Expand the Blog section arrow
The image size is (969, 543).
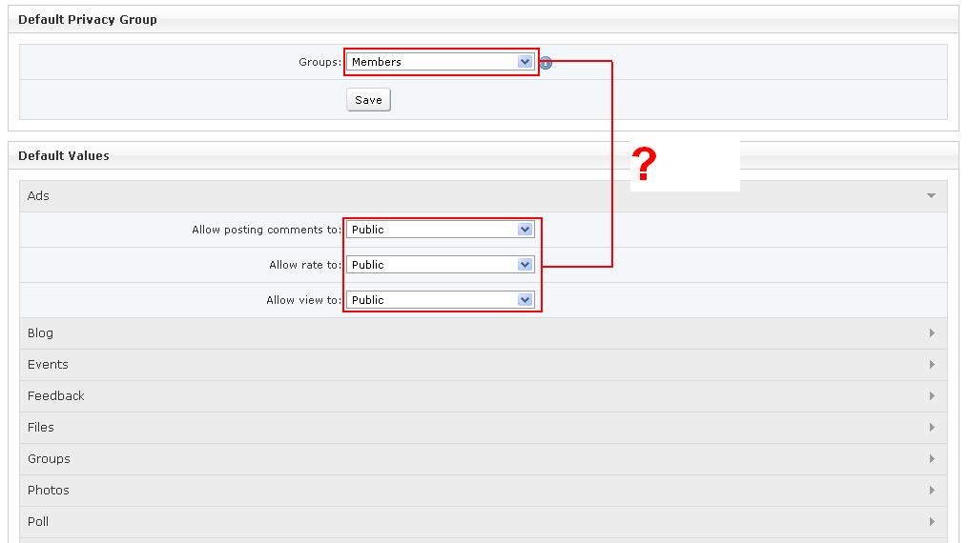point(932,333)
